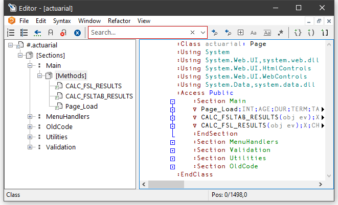Screen dimensions: 338x205
Task: Click the boxed plus toolbar icon
Action: coord(240,32)
